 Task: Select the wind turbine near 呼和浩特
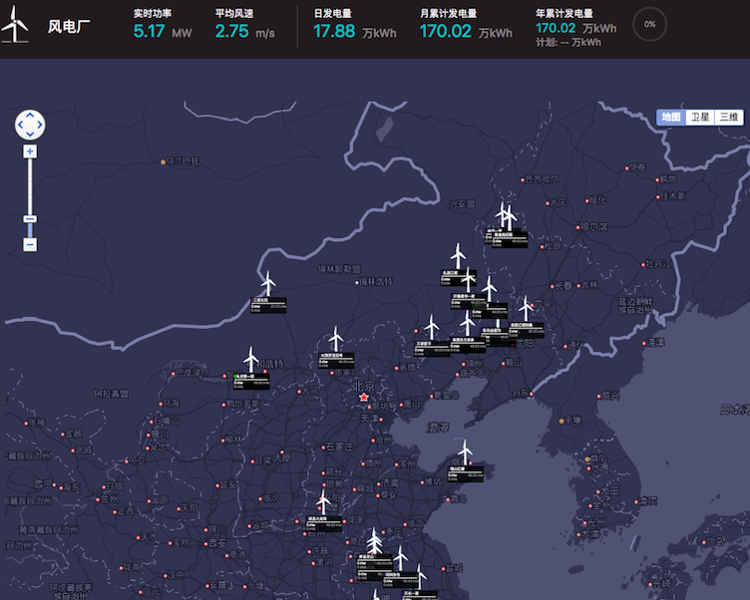pos(250,360)
